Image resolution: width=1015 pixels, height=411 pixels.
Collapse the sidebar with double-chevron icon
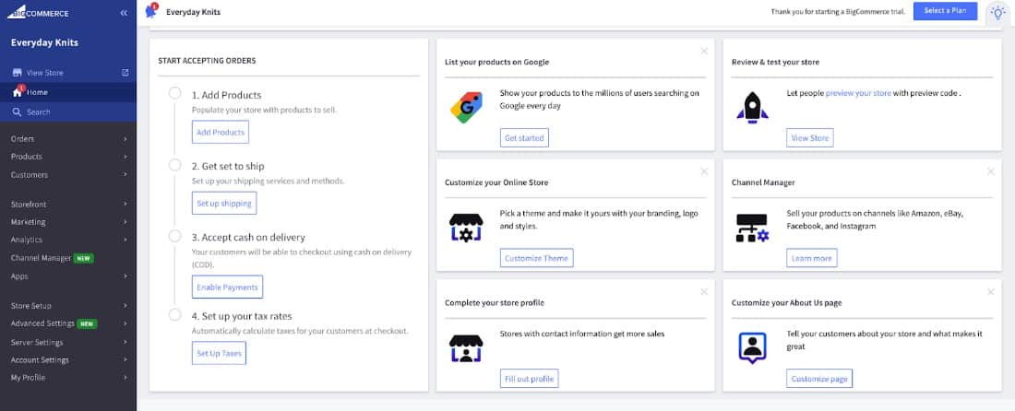(x=124, y=13)
